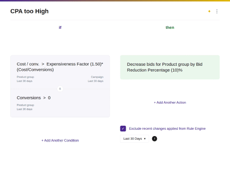Edit the Conversions > 0 condition
Viewport: 230px width, 173px height.
(60, 103)
